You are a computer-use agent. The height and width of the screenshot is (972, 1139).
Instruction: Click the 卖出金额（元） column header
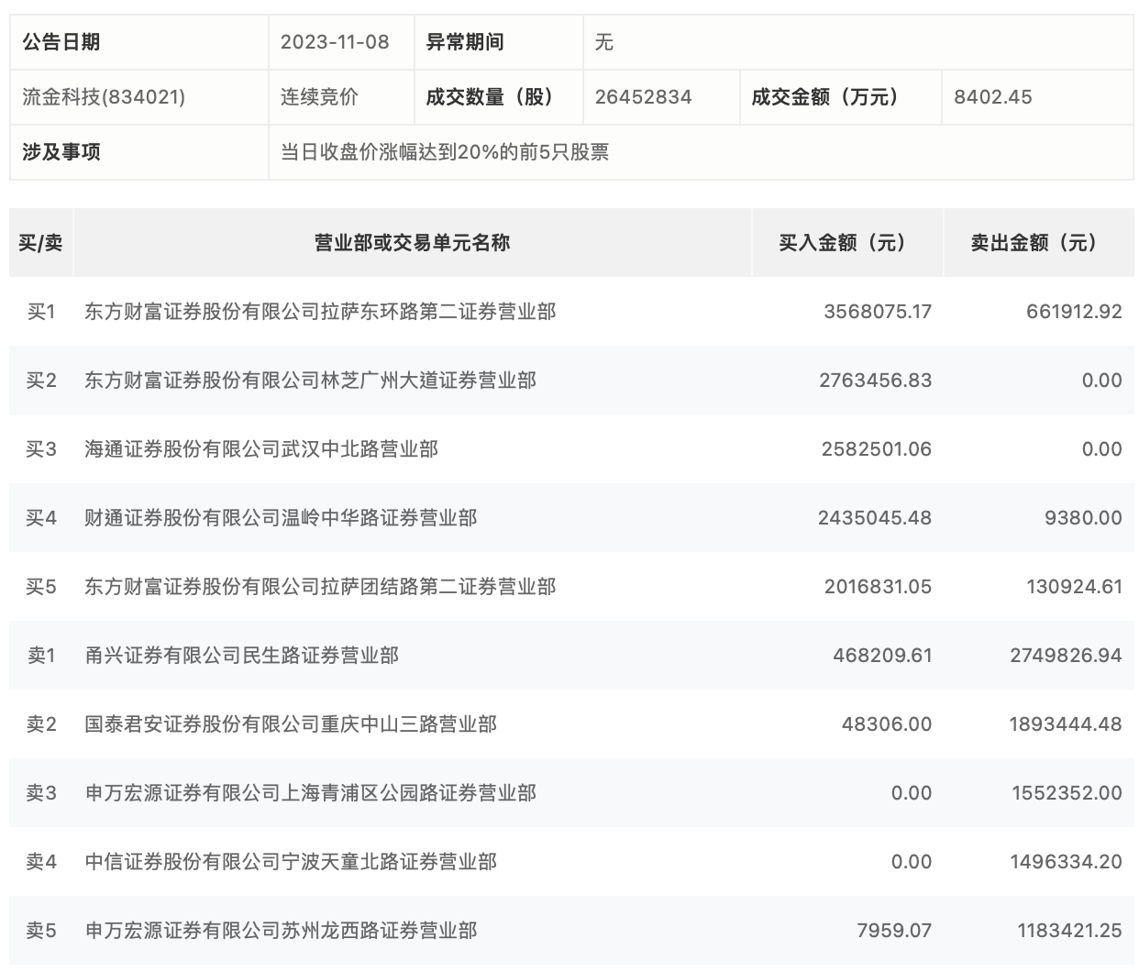(1039, 243)
